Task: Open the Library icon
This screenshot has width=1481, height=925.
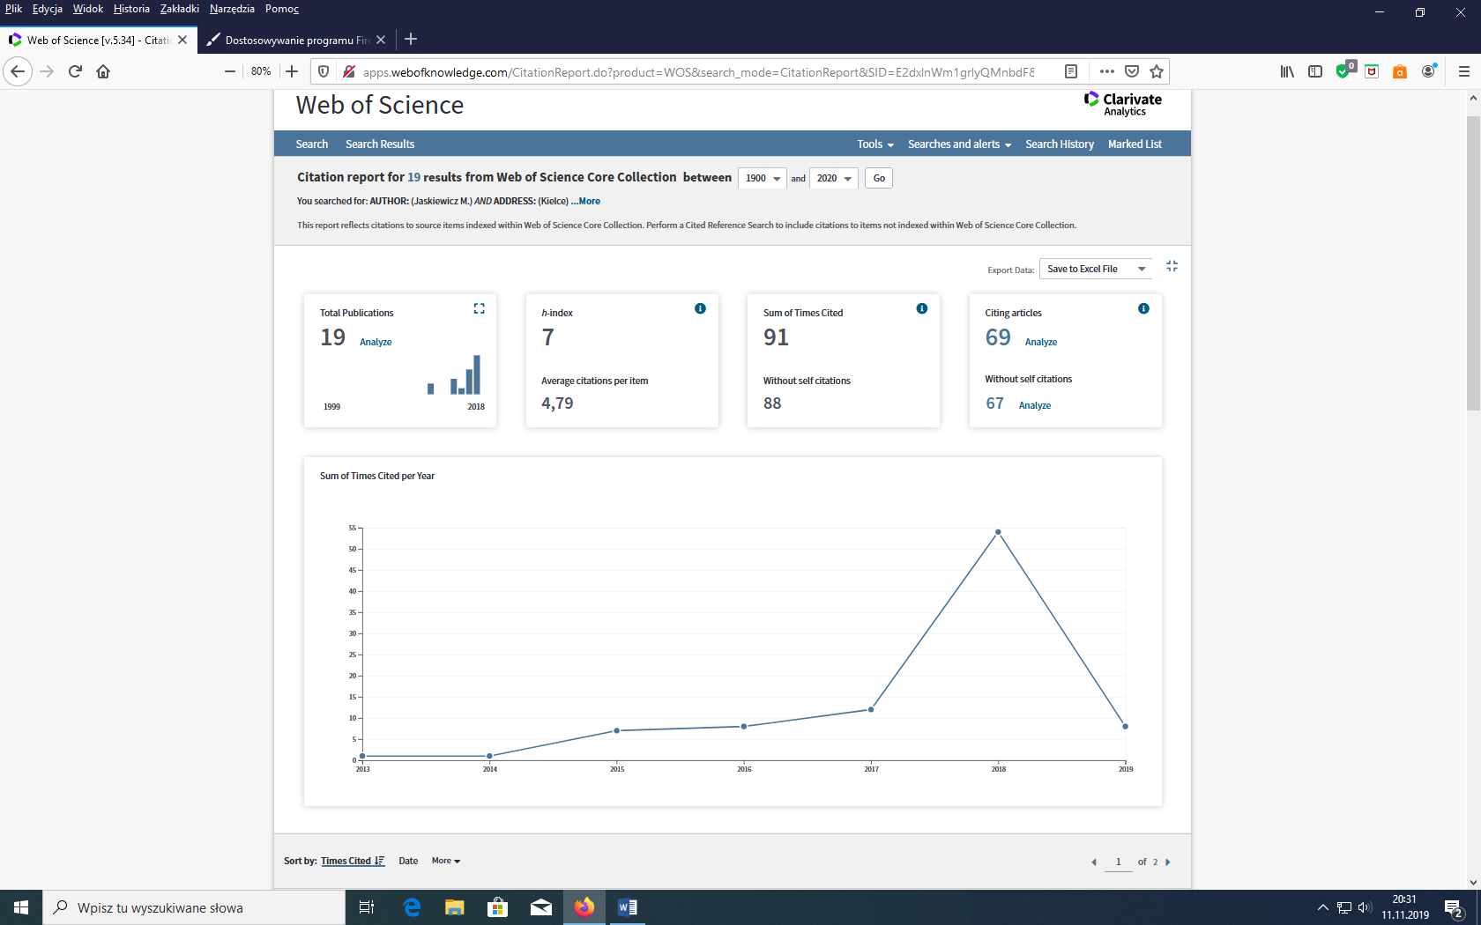Action: 1287,71
